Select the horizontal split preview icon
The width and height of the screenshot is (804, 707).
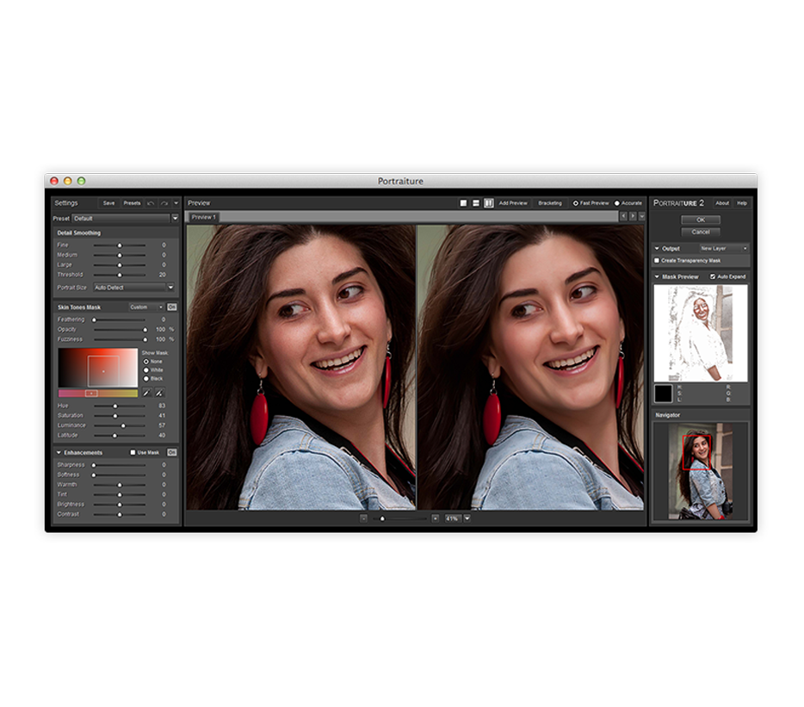click(x=475, y=203)
